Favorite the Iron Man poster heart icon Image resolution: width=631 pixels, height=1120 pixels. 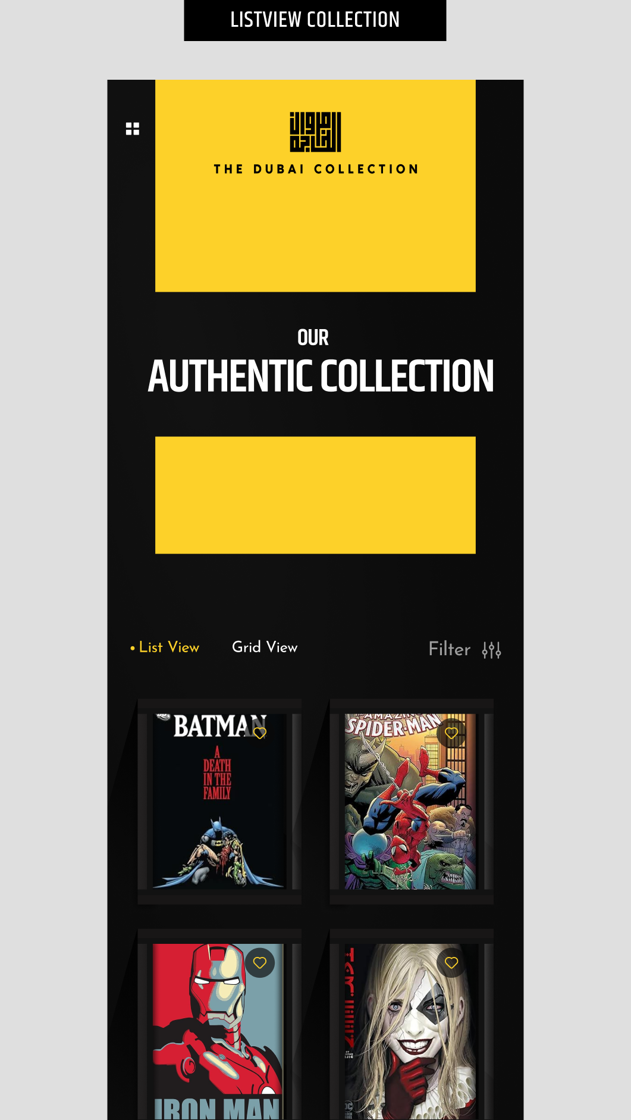coord(260,962)
